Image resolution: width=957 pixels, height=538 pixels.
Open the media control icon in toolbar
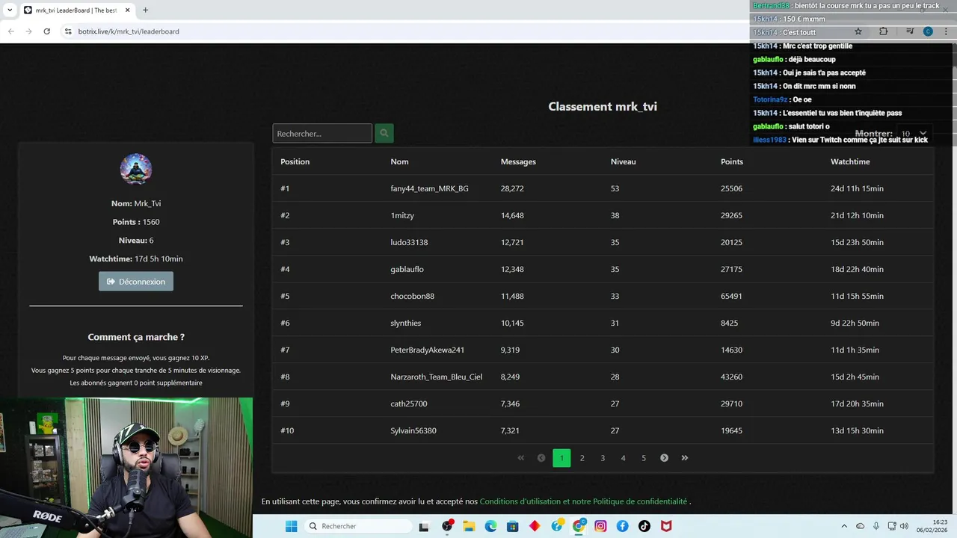pos(910,31)
